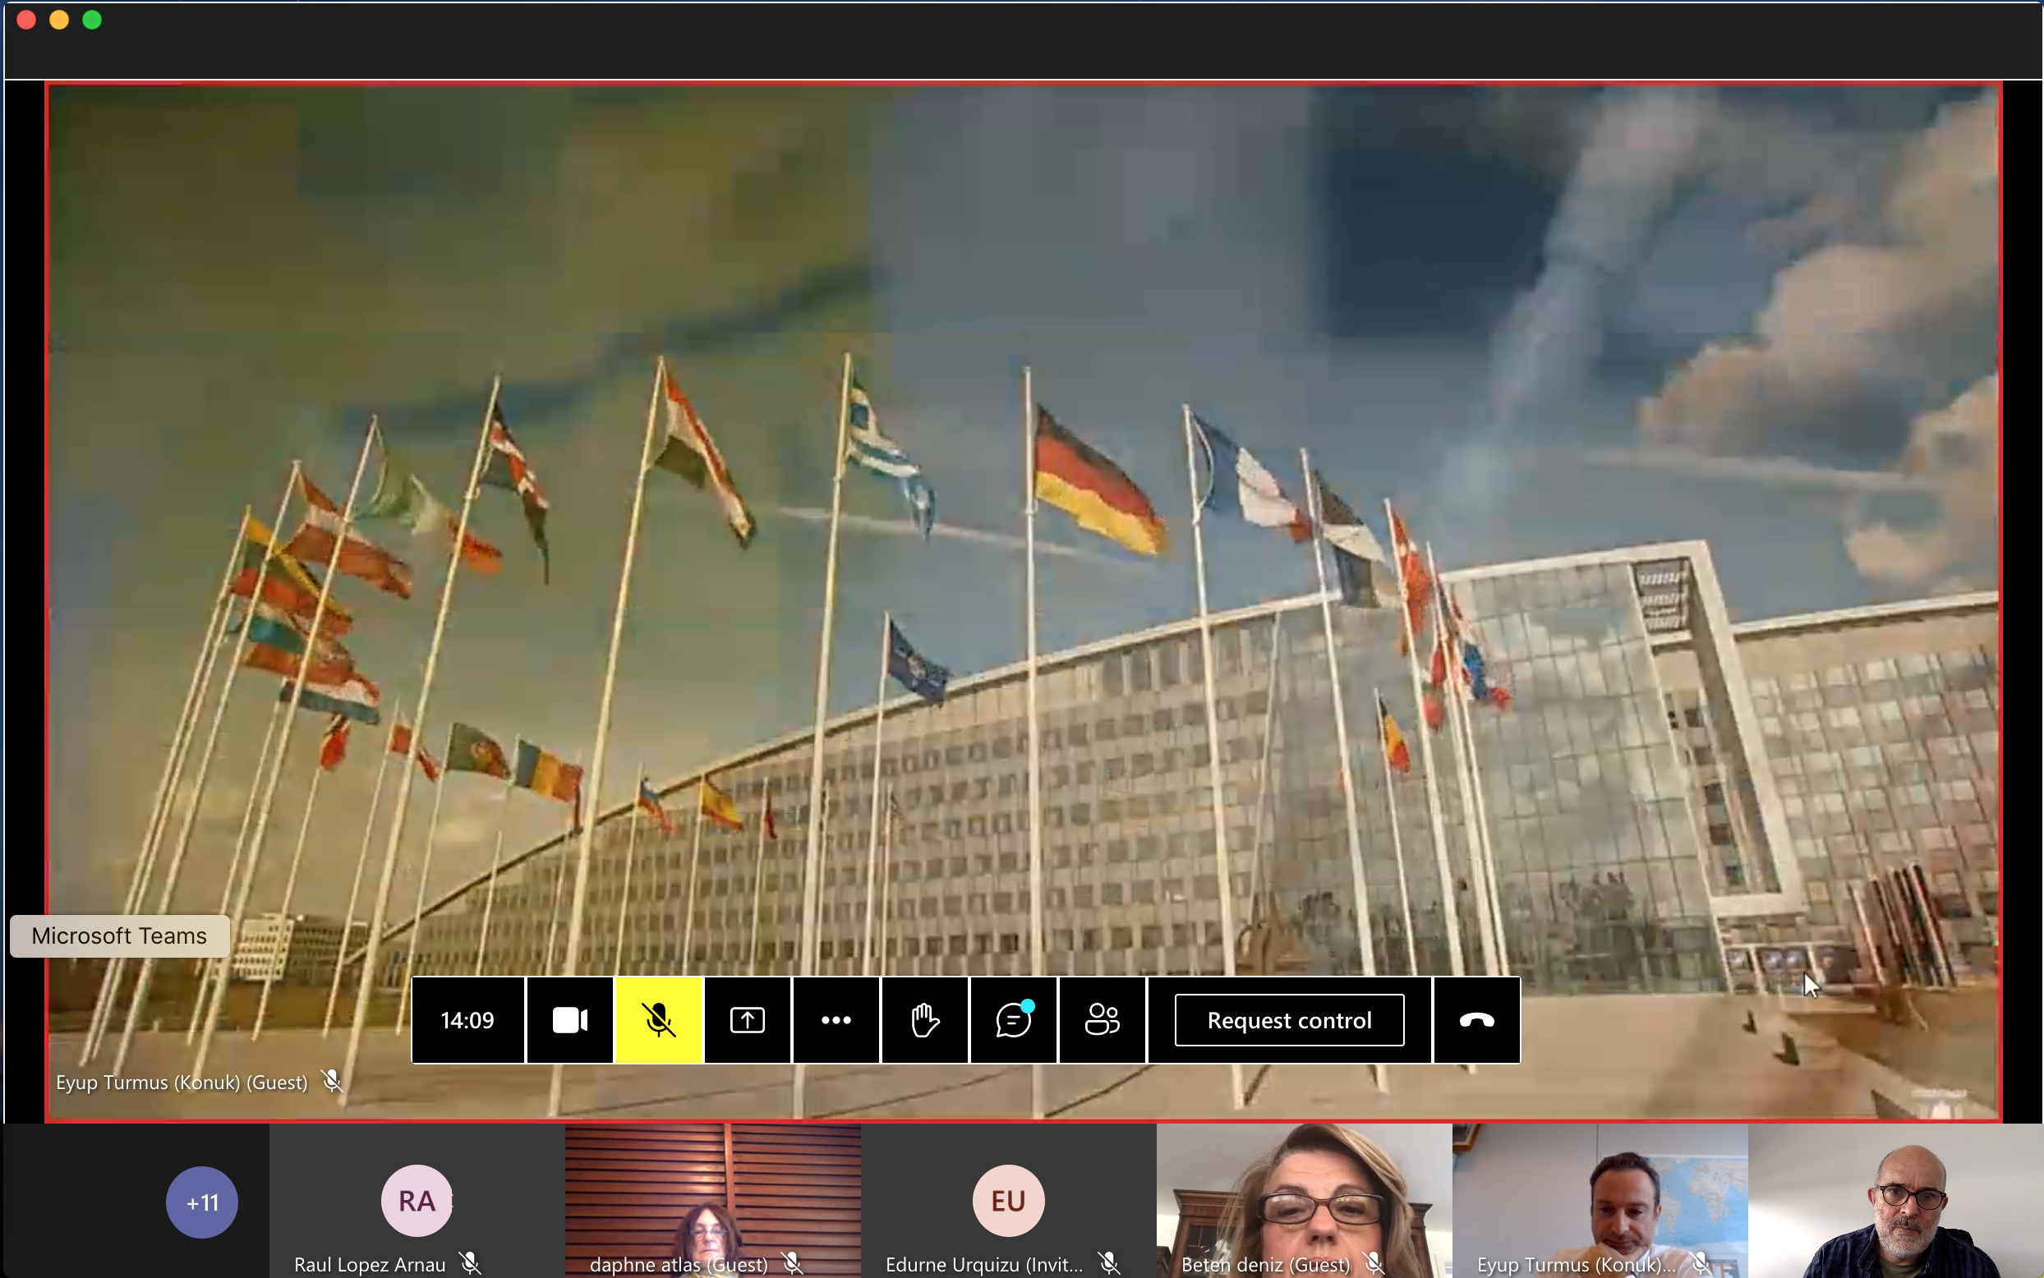The height and width of the screenshot is (1278, 2044).
Task: Show the participants list
Action: pos(1102,1020)
